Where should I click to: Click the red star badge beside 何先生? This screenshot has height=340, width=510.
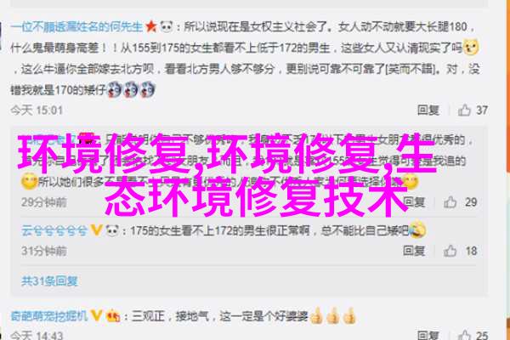(151, 26)
